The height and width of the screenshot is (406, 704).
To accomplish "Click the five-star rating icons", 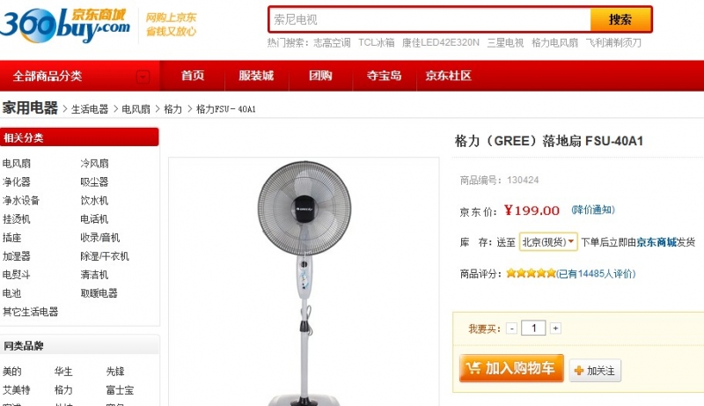I will pyautogui.click(x=531, y=273).
